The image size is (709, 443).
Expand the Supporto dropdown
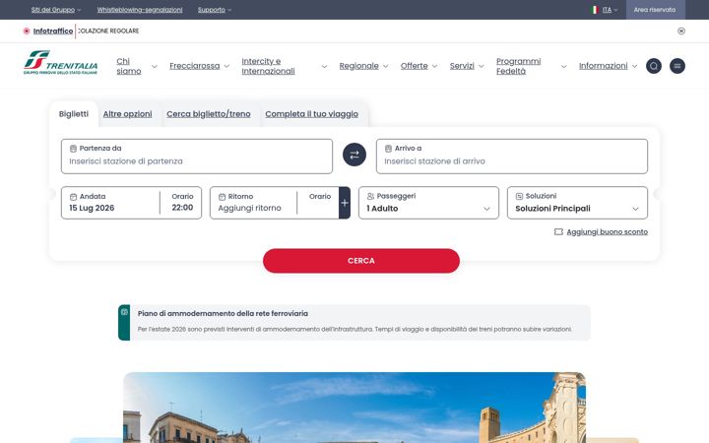pos(215,10)
